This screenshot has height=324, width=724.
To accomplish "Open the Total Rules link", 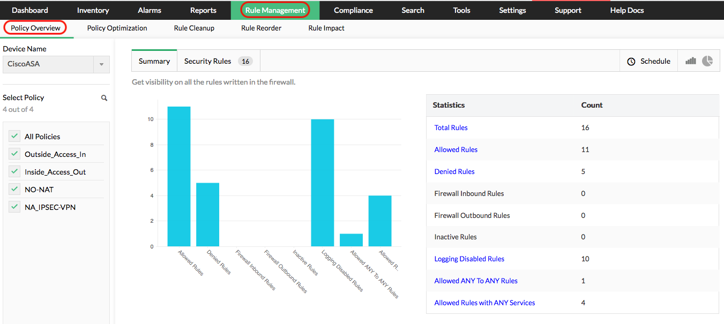I will pos(451,127).
